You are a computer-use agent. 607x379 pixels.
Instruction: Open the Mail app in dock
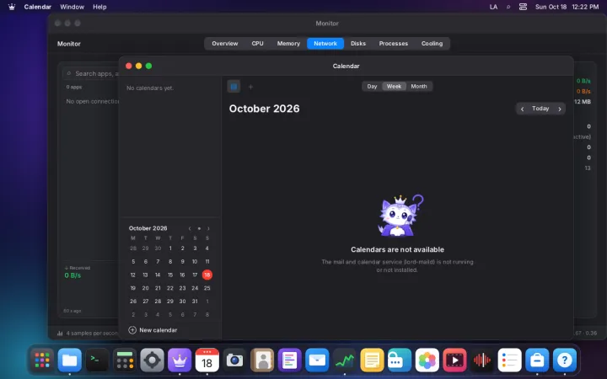pos(317,360)
